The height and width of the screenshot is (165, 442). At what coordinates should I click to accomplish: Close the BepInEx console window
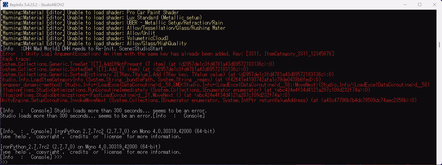435,5
